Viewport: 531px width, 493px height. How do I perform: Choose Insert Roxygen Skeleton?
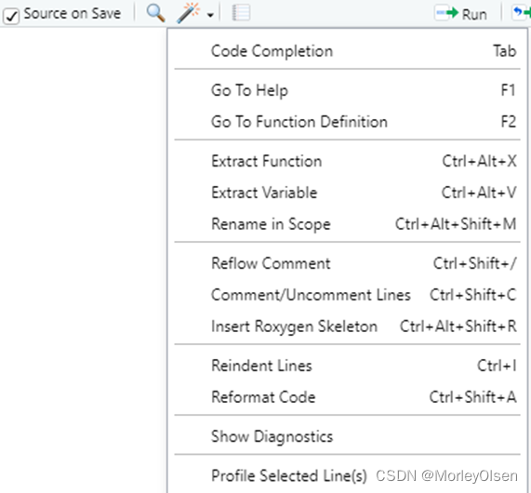coord(348,326)
